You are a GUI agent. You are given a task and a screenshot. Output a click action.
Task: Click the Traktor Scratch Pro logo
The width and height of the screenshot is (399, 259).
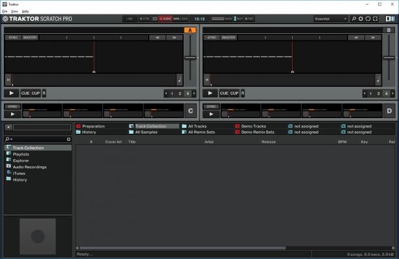coord(37,18)
